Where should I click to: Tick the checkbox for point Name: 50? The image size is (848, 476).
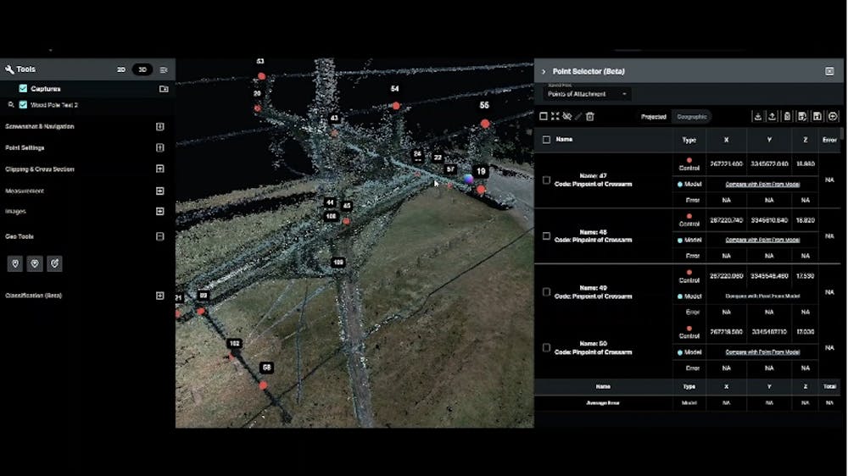coord(546,348)
